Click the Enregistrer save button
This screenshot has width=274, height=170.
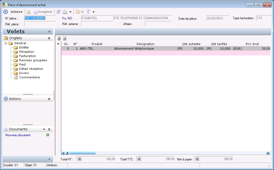43,12
